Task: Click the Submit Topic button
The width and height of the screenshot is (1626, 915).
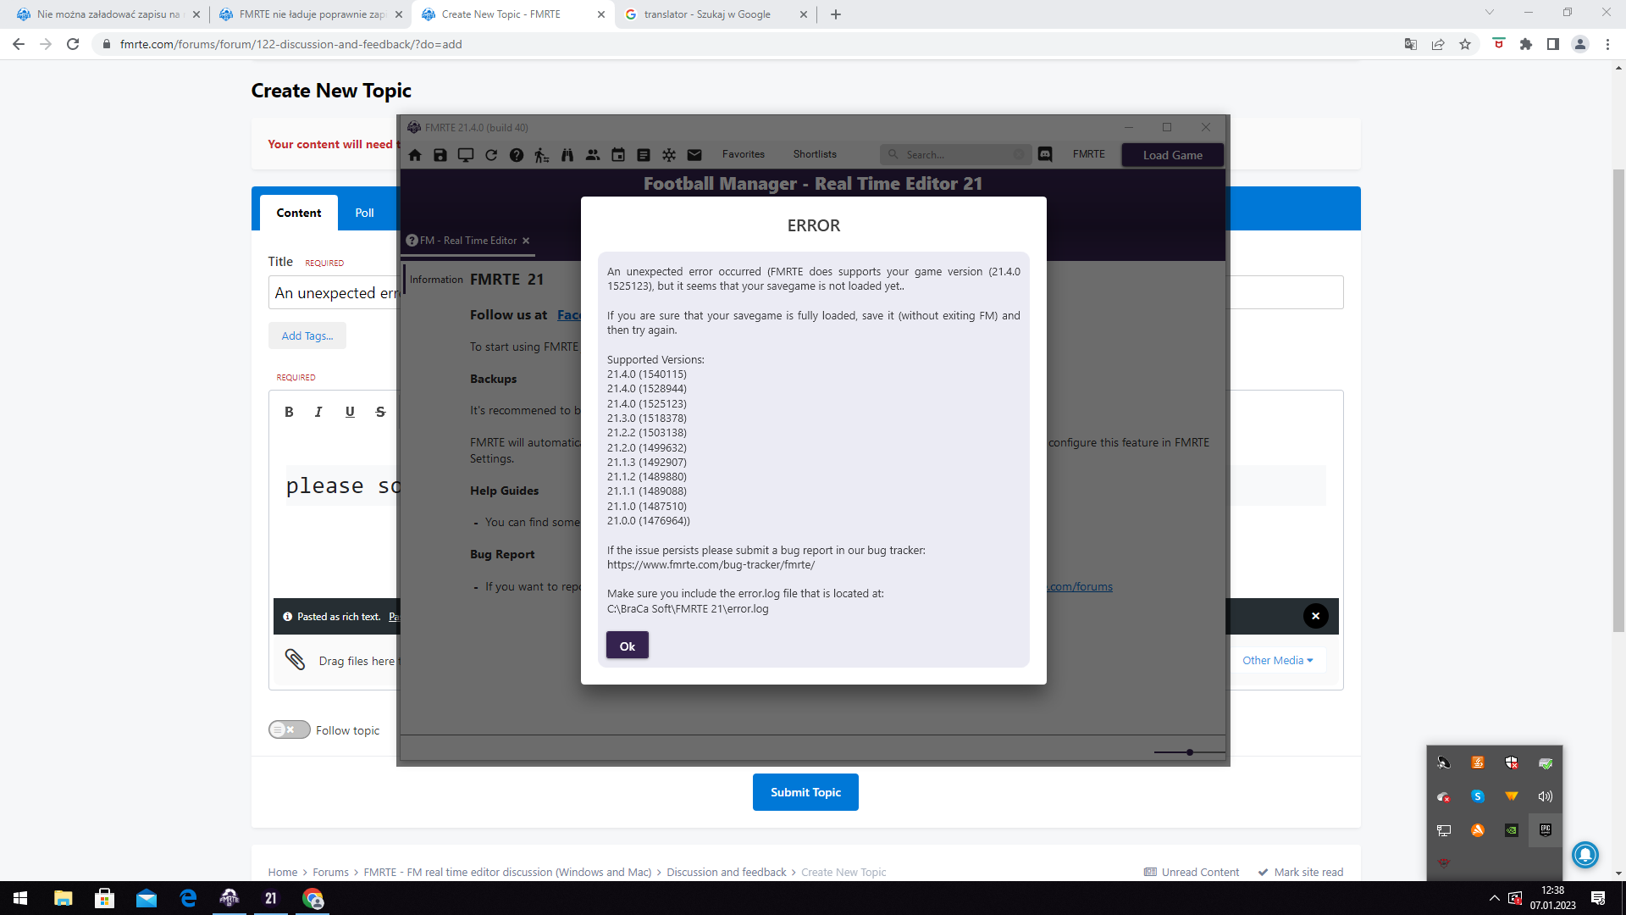Action: tap(805, 792)
